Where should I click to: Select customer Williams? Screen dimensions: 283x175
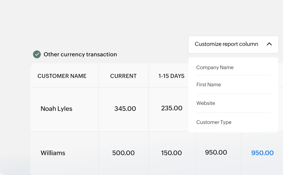point(53,153)
